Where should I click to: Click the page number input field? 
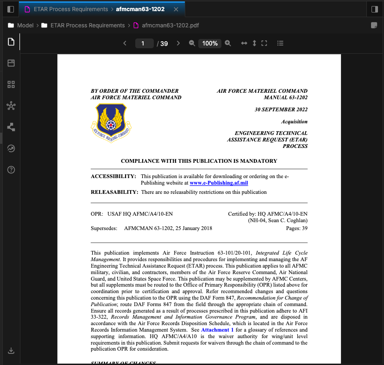point(144,43)
